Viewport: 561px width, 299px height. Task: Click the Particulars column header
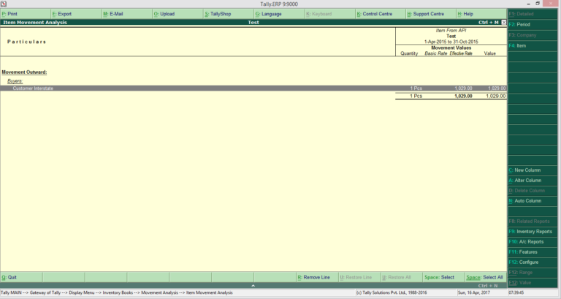pyautogui.click(x=26, y=42)
